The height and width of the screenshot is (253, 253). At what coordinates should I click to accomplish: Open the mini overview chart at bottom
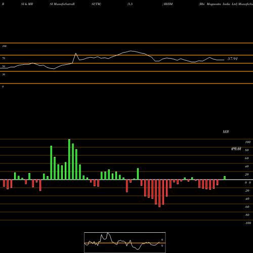pos(125,242)
